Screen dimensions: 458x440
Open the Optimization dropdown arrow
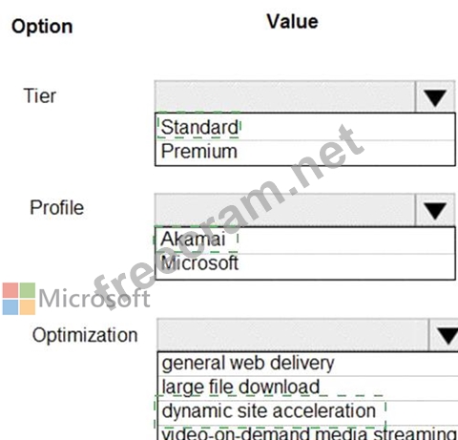pyautogui.click(x=444, y=335)
